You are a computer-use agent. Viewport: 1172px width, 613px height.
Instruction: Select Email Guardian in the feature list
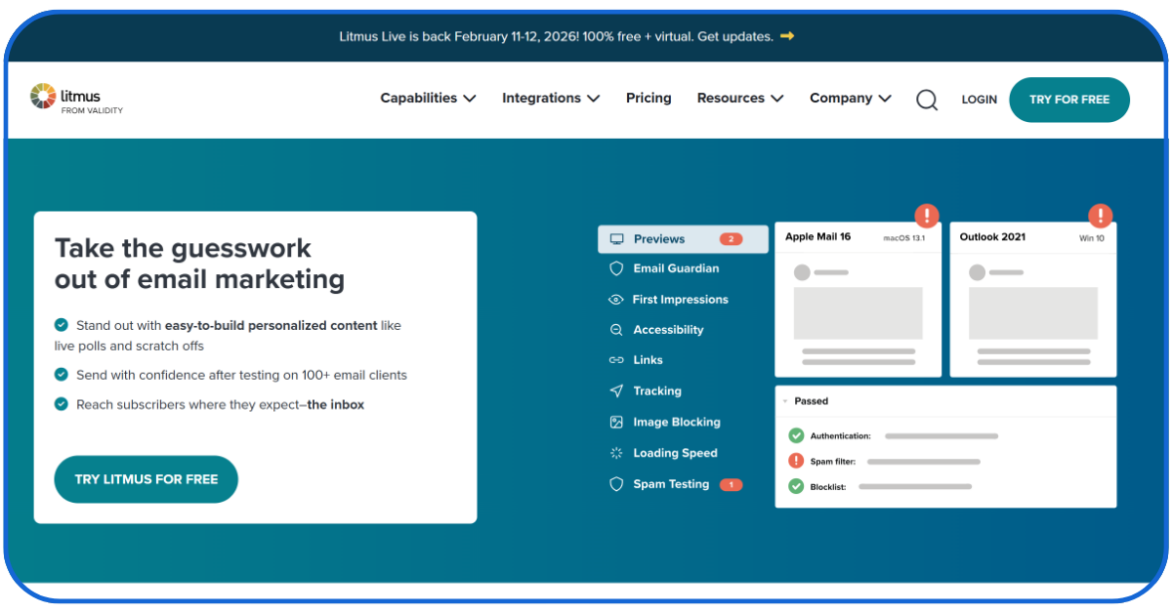point(676,268)
